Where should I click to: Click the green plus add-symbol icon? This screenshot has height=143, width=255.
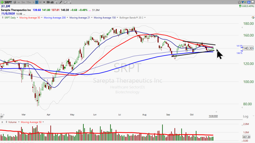[x=2, y=2]
